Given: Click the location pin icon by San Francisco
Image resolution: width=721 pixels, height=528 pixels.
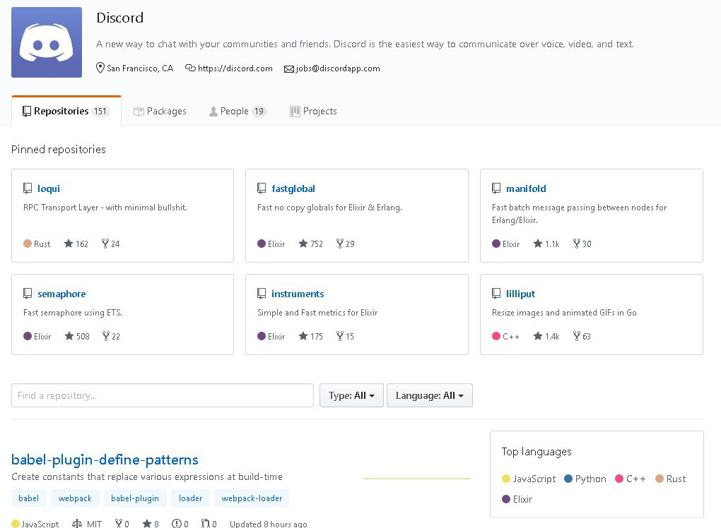Looking at the screenshot, I should tap(100, 68).
